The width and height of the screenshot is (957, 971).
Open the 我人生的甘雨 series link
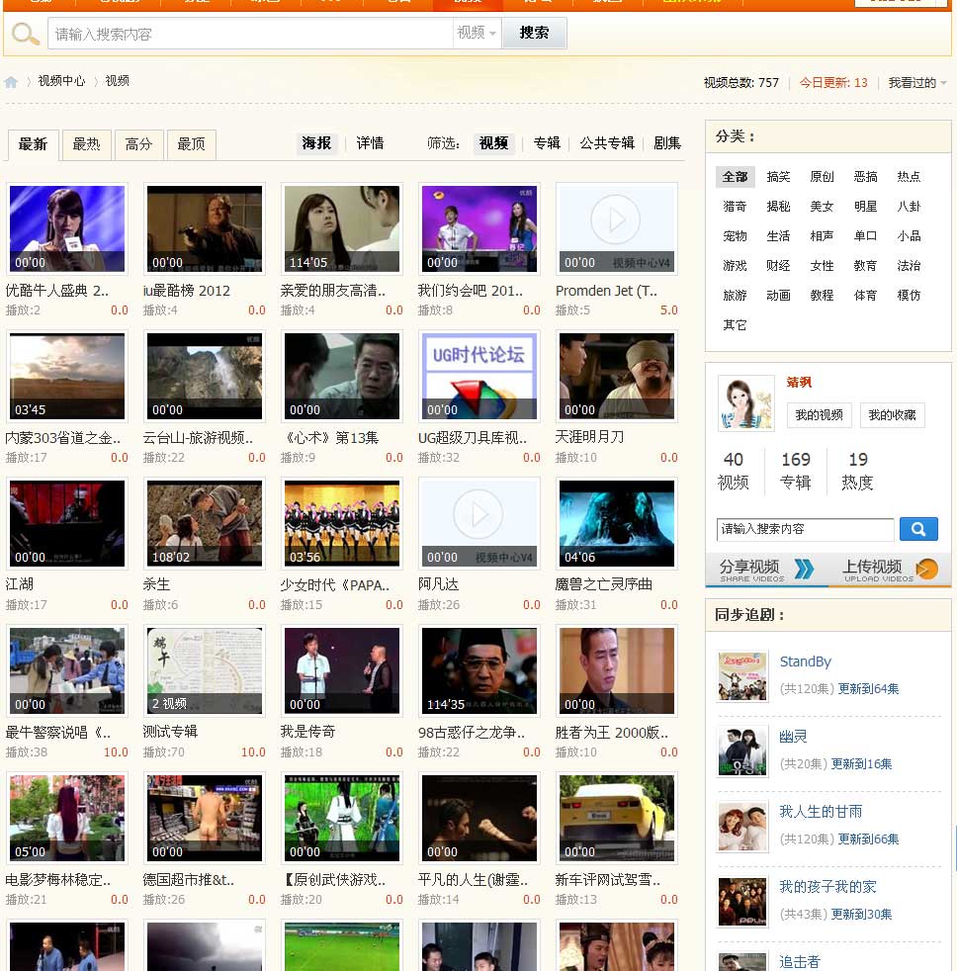pyautogui.click(x=821, y=811)
